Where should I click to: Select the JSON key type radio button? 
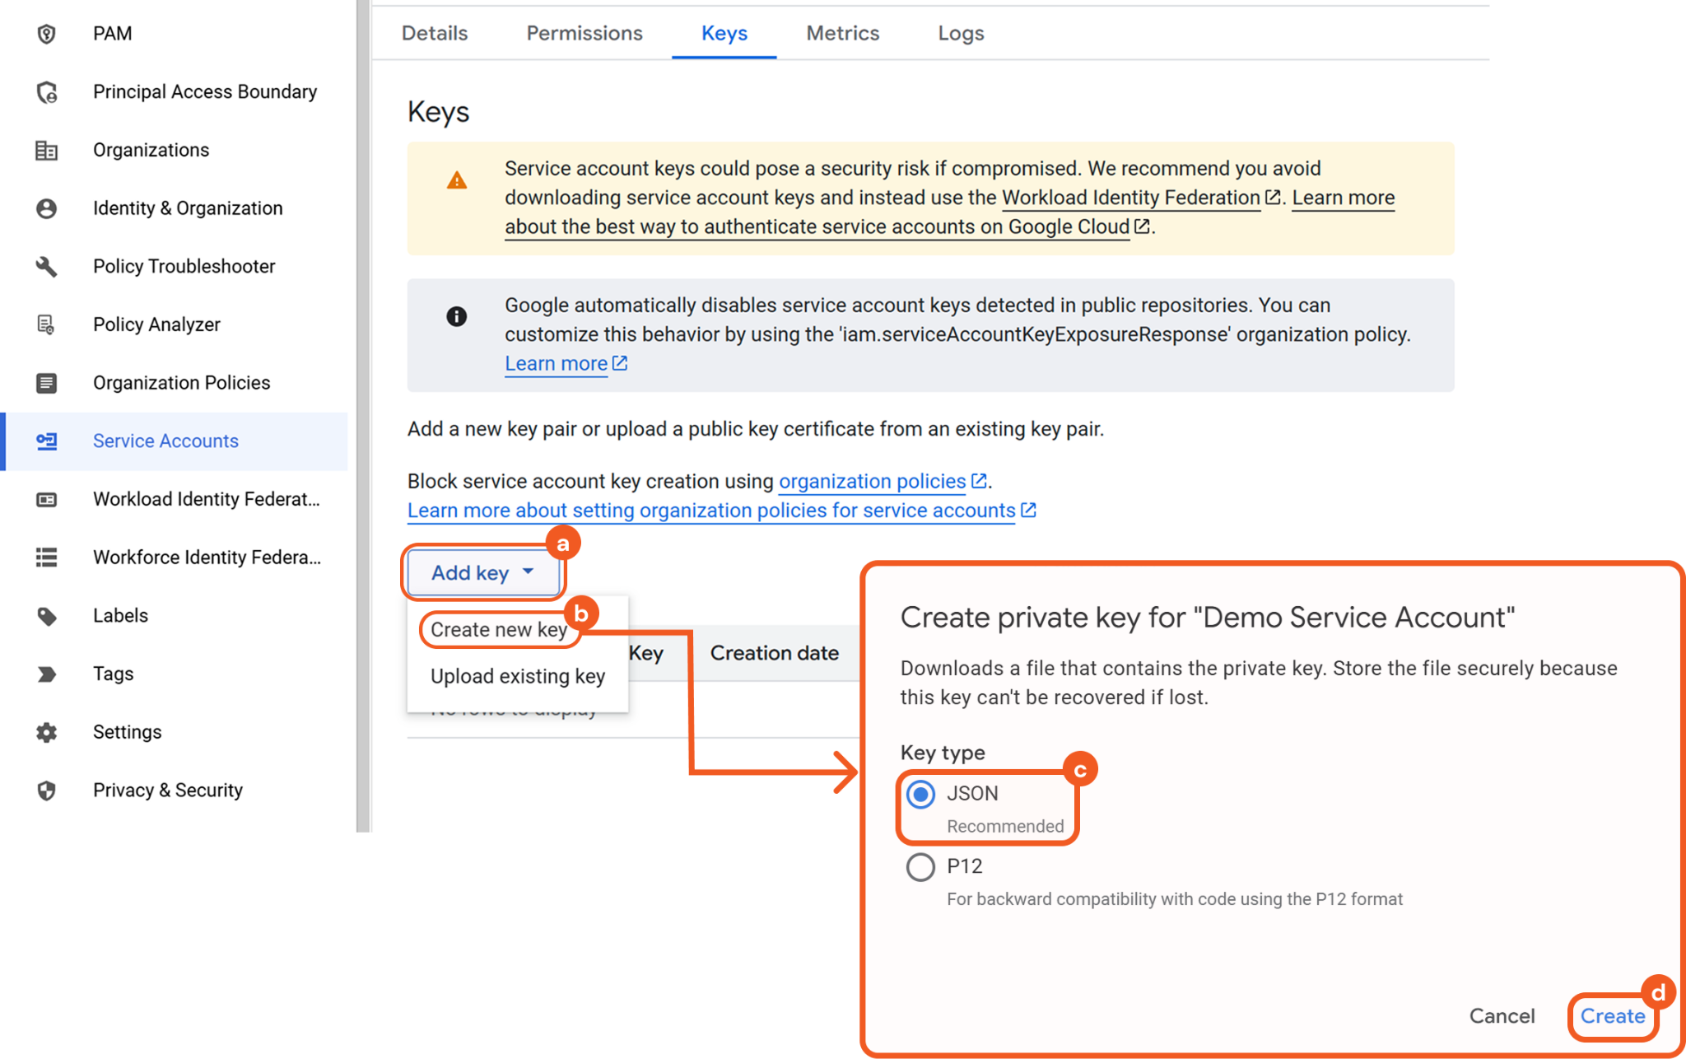click(x=920, y=795)
